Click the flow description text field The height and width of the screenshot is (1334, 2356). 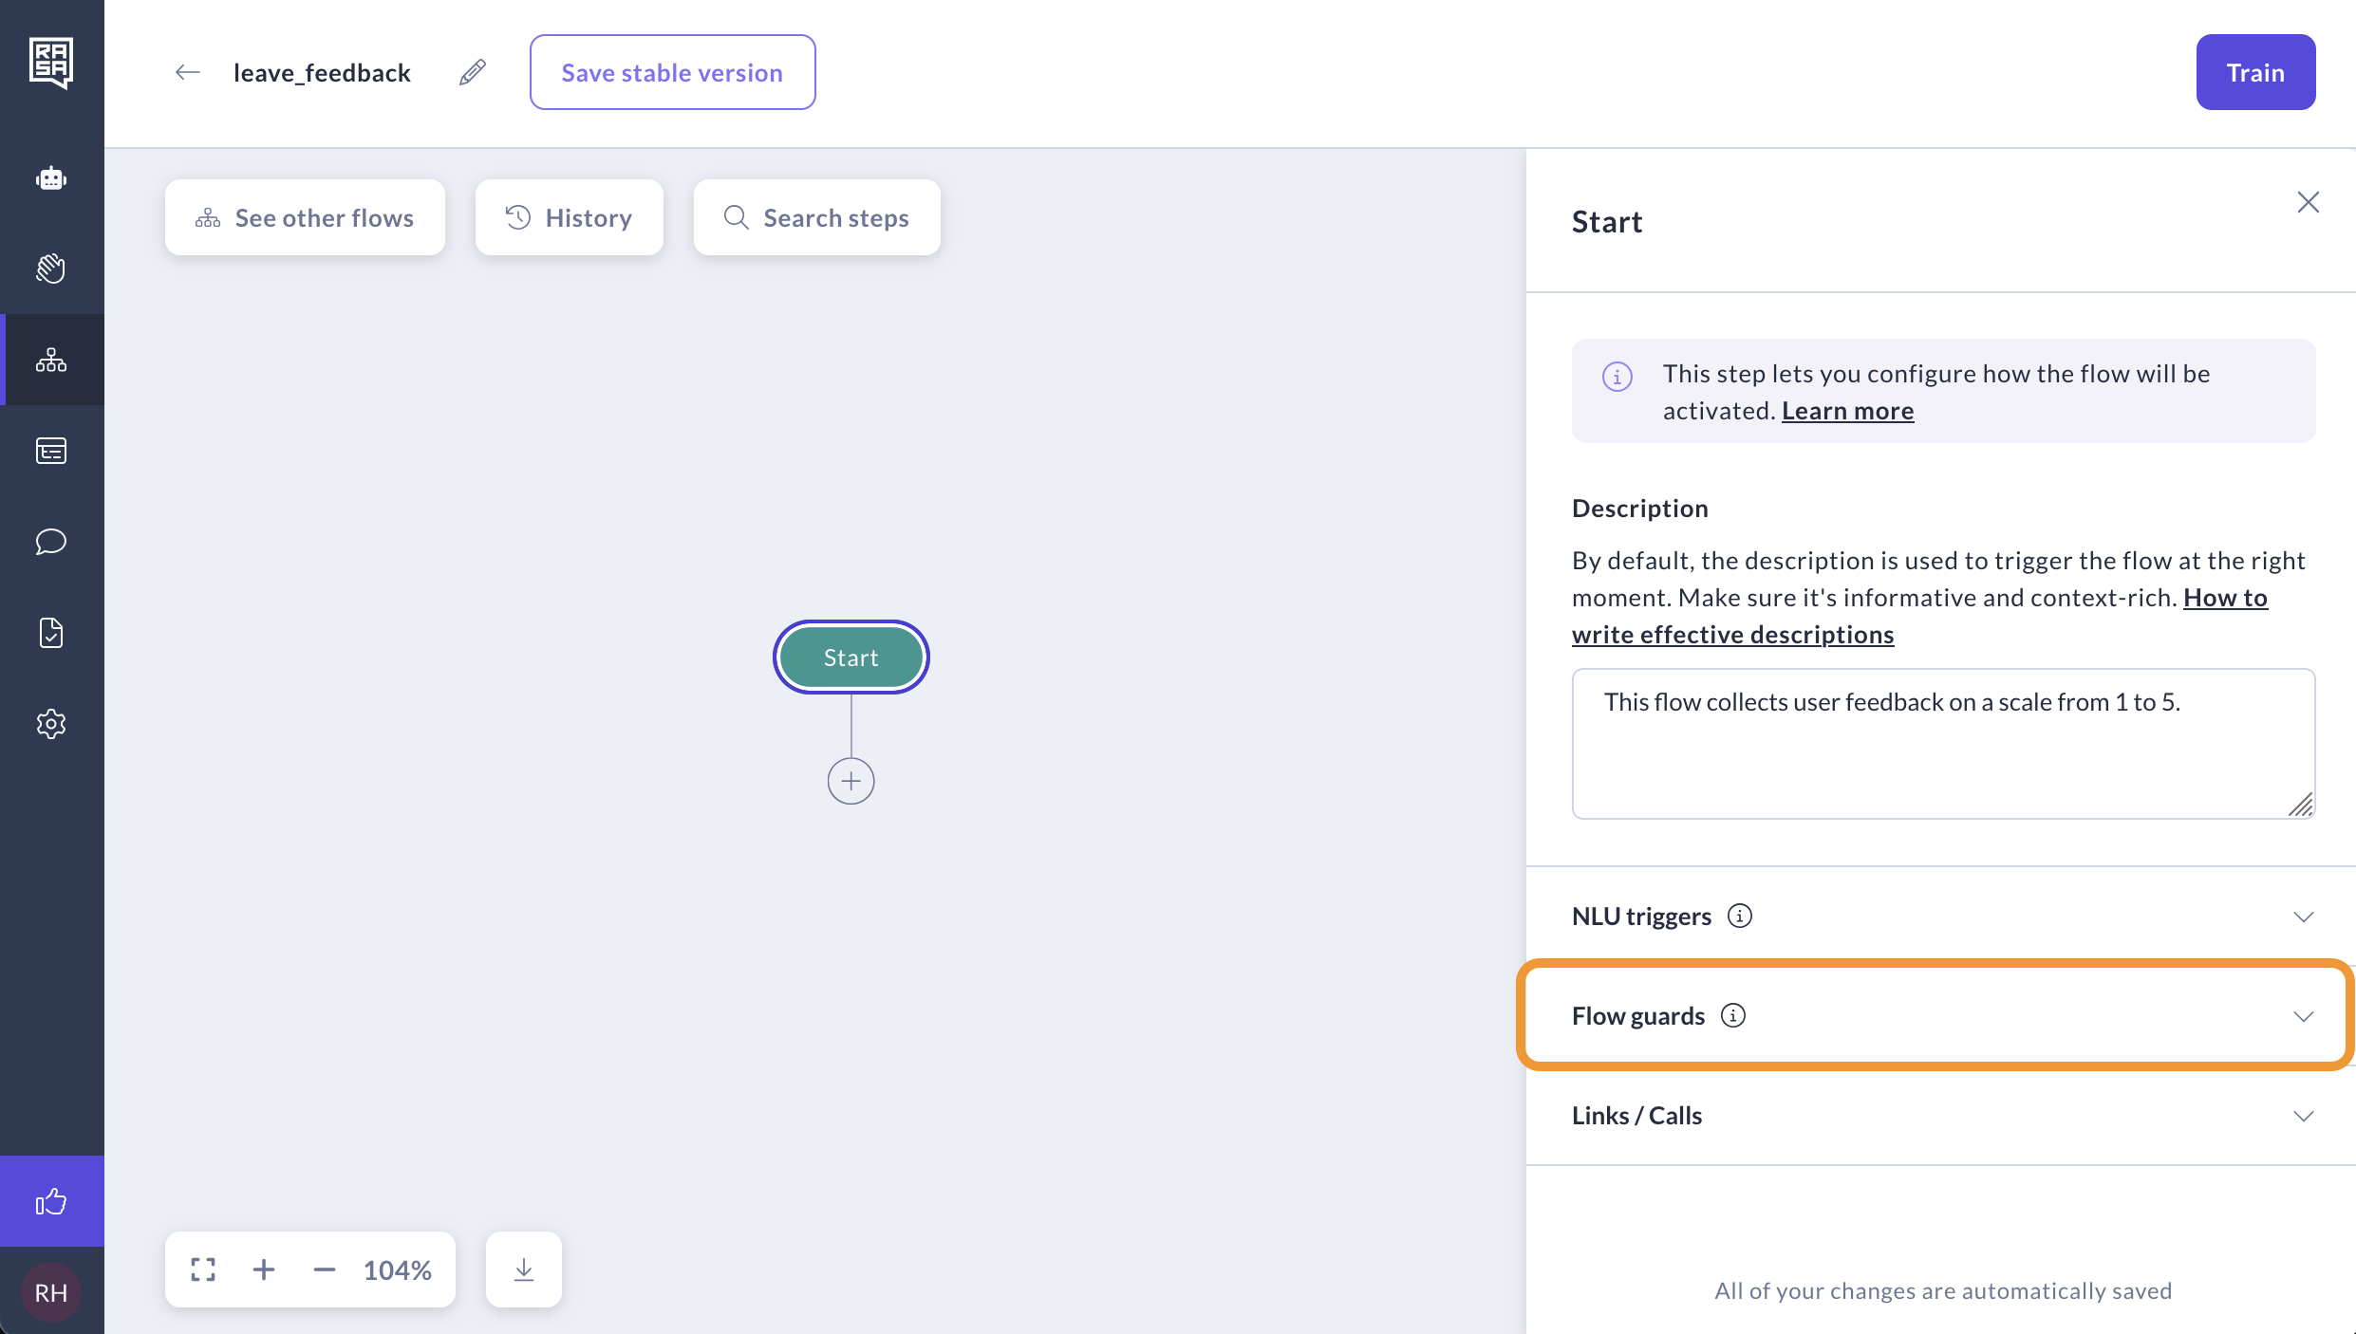tap(1942, 743)
